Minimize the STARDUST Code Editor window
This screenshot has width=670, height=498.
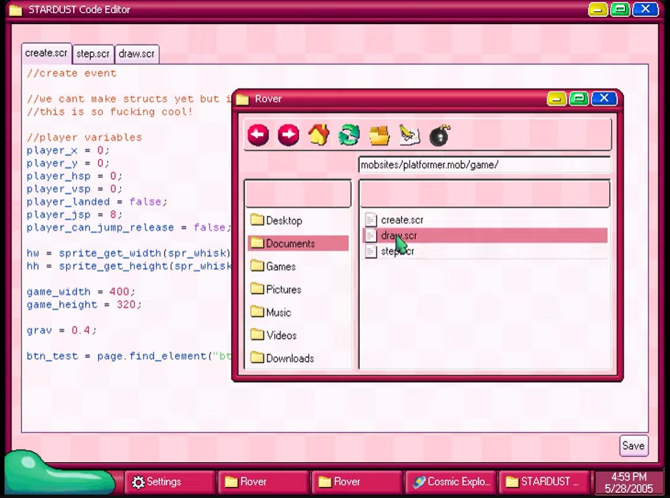[x=598, y=9]
